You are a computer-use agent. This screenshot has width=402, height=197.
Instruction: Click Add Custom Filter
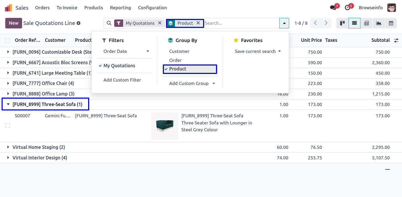(122, 80)
